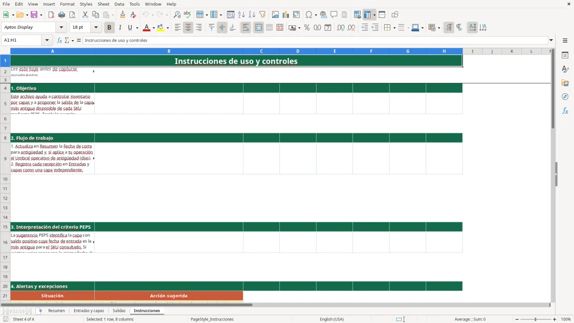
Task: Open the Borders dropdown arrow
Action: 394,28
